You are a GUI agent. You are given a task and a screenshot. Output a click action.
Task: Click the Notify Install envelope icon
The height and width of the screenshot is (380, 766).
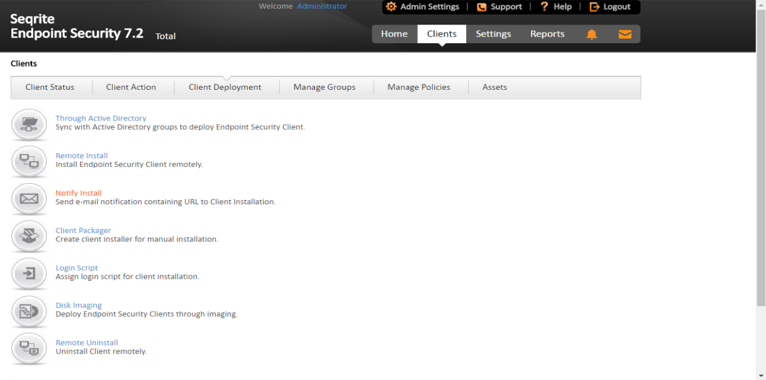(x=29, y=198)
